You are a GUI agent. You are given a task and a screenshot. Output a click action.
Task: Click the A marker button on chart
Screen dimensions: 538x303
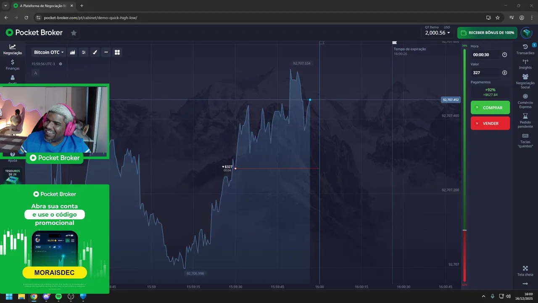35,73
